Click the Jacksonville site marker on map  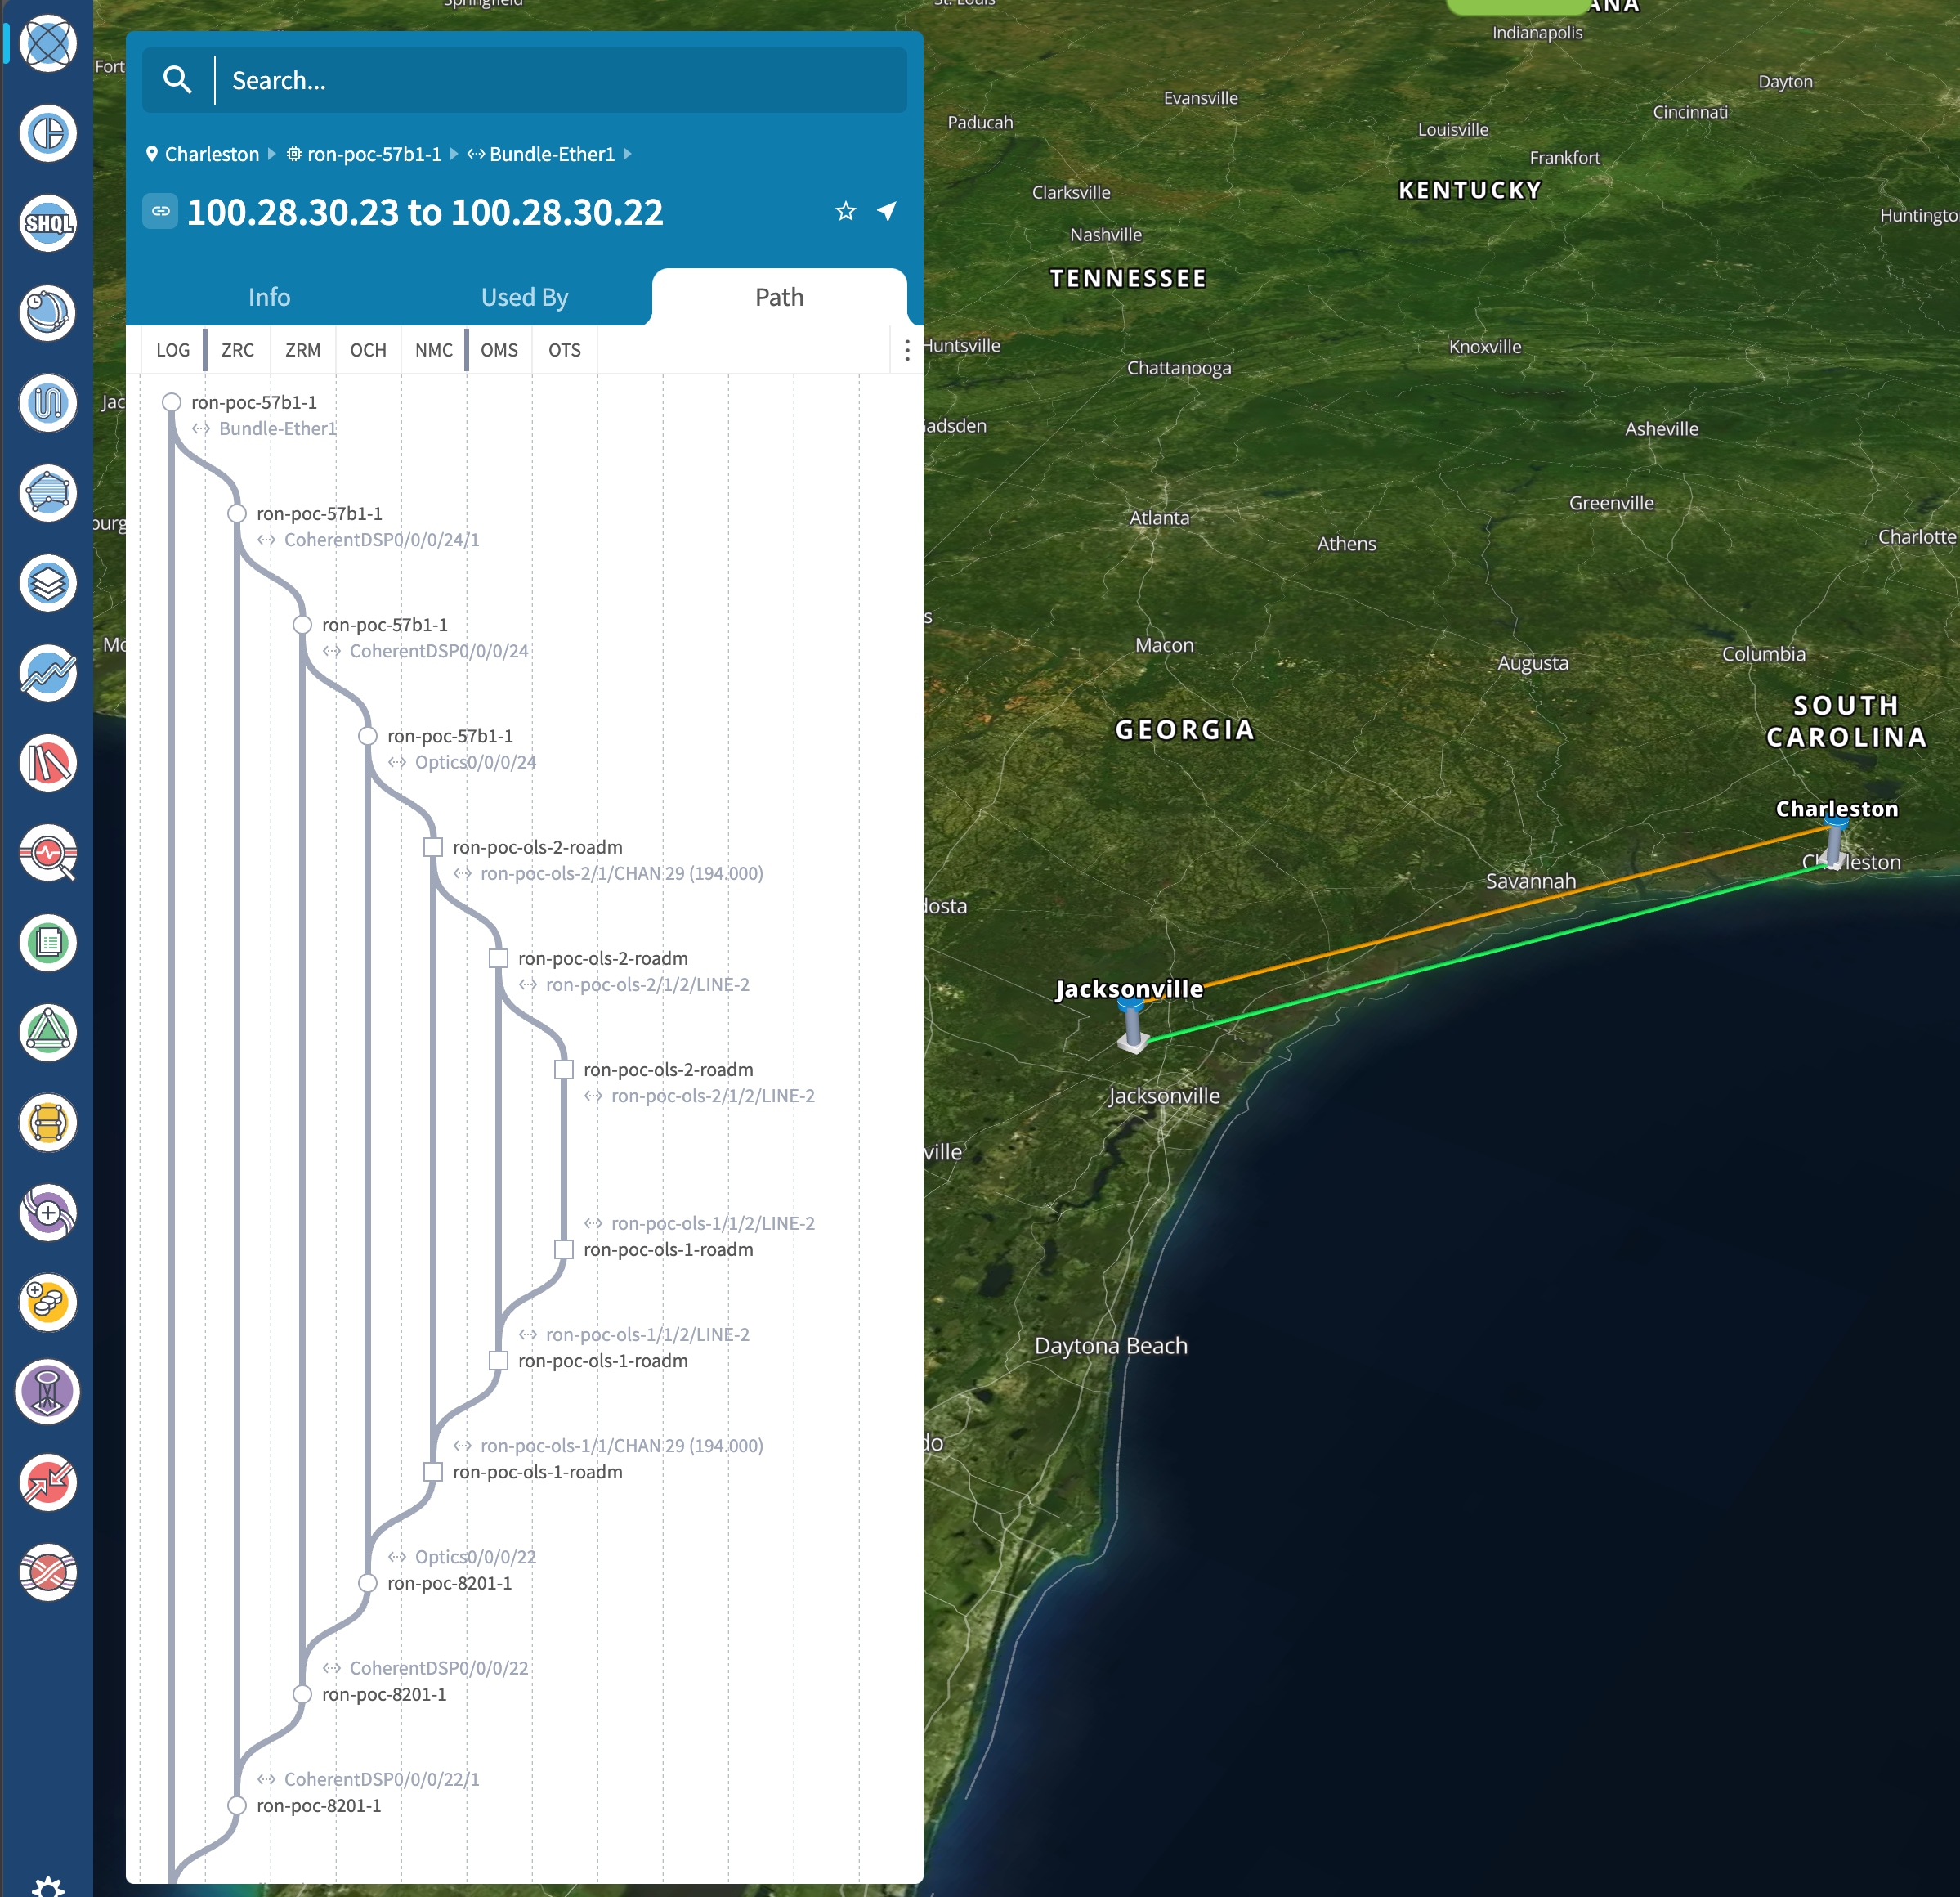click(x=1132, y=1025)
